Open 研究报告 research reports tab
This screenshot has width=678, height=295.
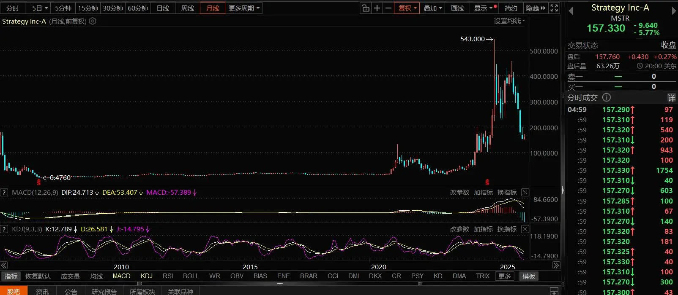(x=104, y=291)
